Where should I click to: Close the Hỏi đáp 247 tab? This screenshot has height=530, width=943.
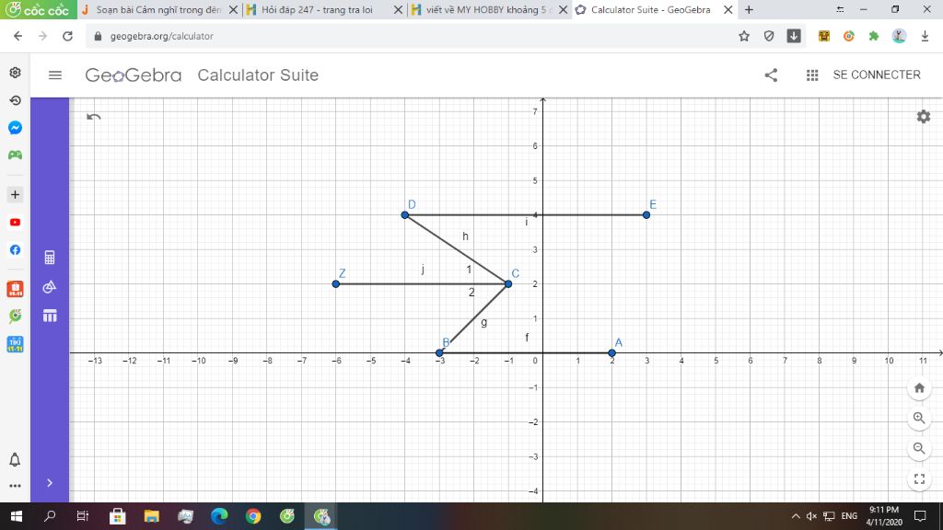click(x=398, y=9)
